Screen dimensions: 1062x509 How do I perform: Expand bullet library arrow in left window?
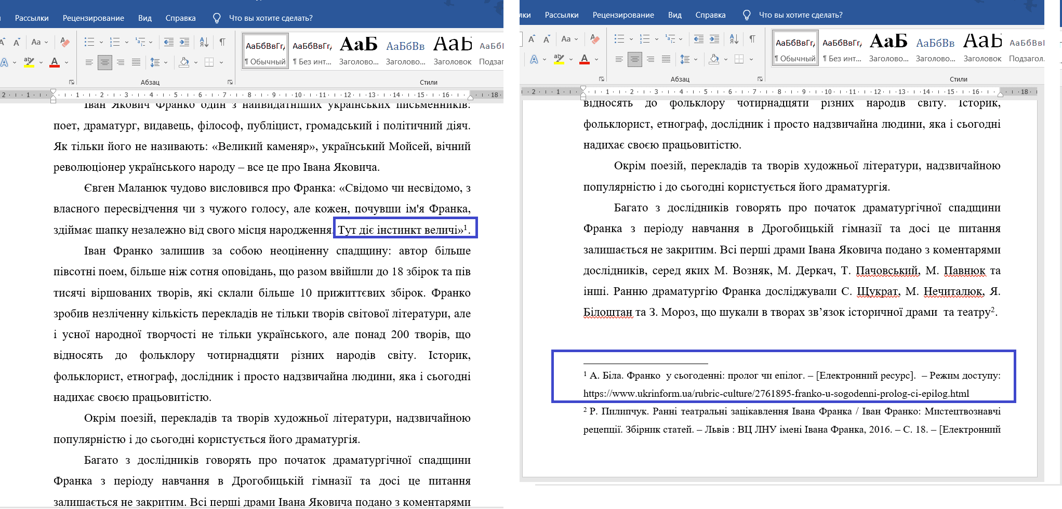tap(101, 43)
